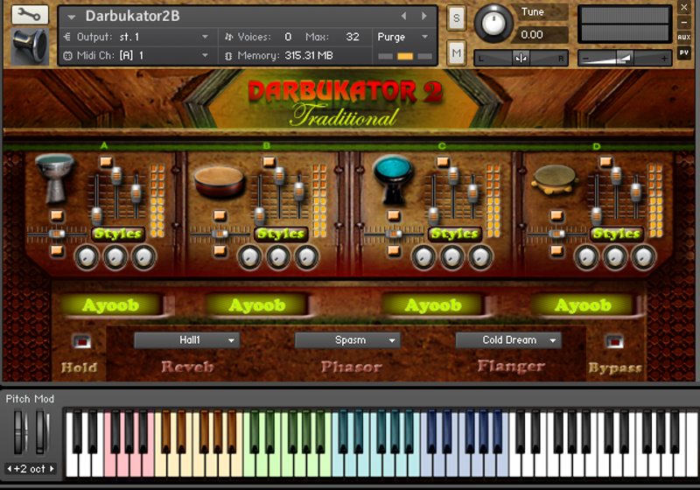
Task: Decrease octave shift with left arrow
Action: (9, 469)
